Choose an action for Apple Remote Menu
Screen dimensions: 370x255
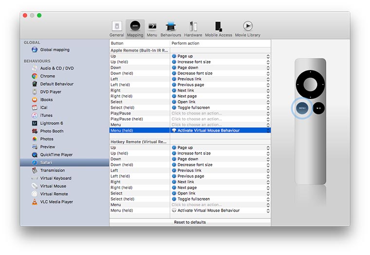pyautogui.click(x=221, y=124)
